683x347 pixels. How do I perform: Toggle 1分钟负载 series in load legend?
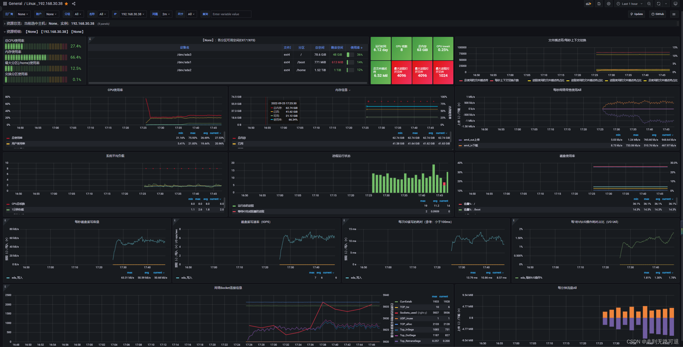pos(18,210)
